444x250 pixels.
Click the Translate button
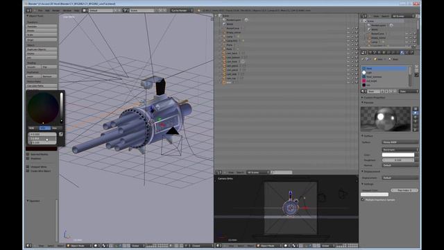point(42,26)
